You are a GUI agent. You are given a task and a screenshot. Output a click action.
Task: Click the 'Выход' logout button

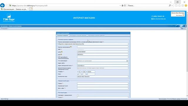coord(183,29)
